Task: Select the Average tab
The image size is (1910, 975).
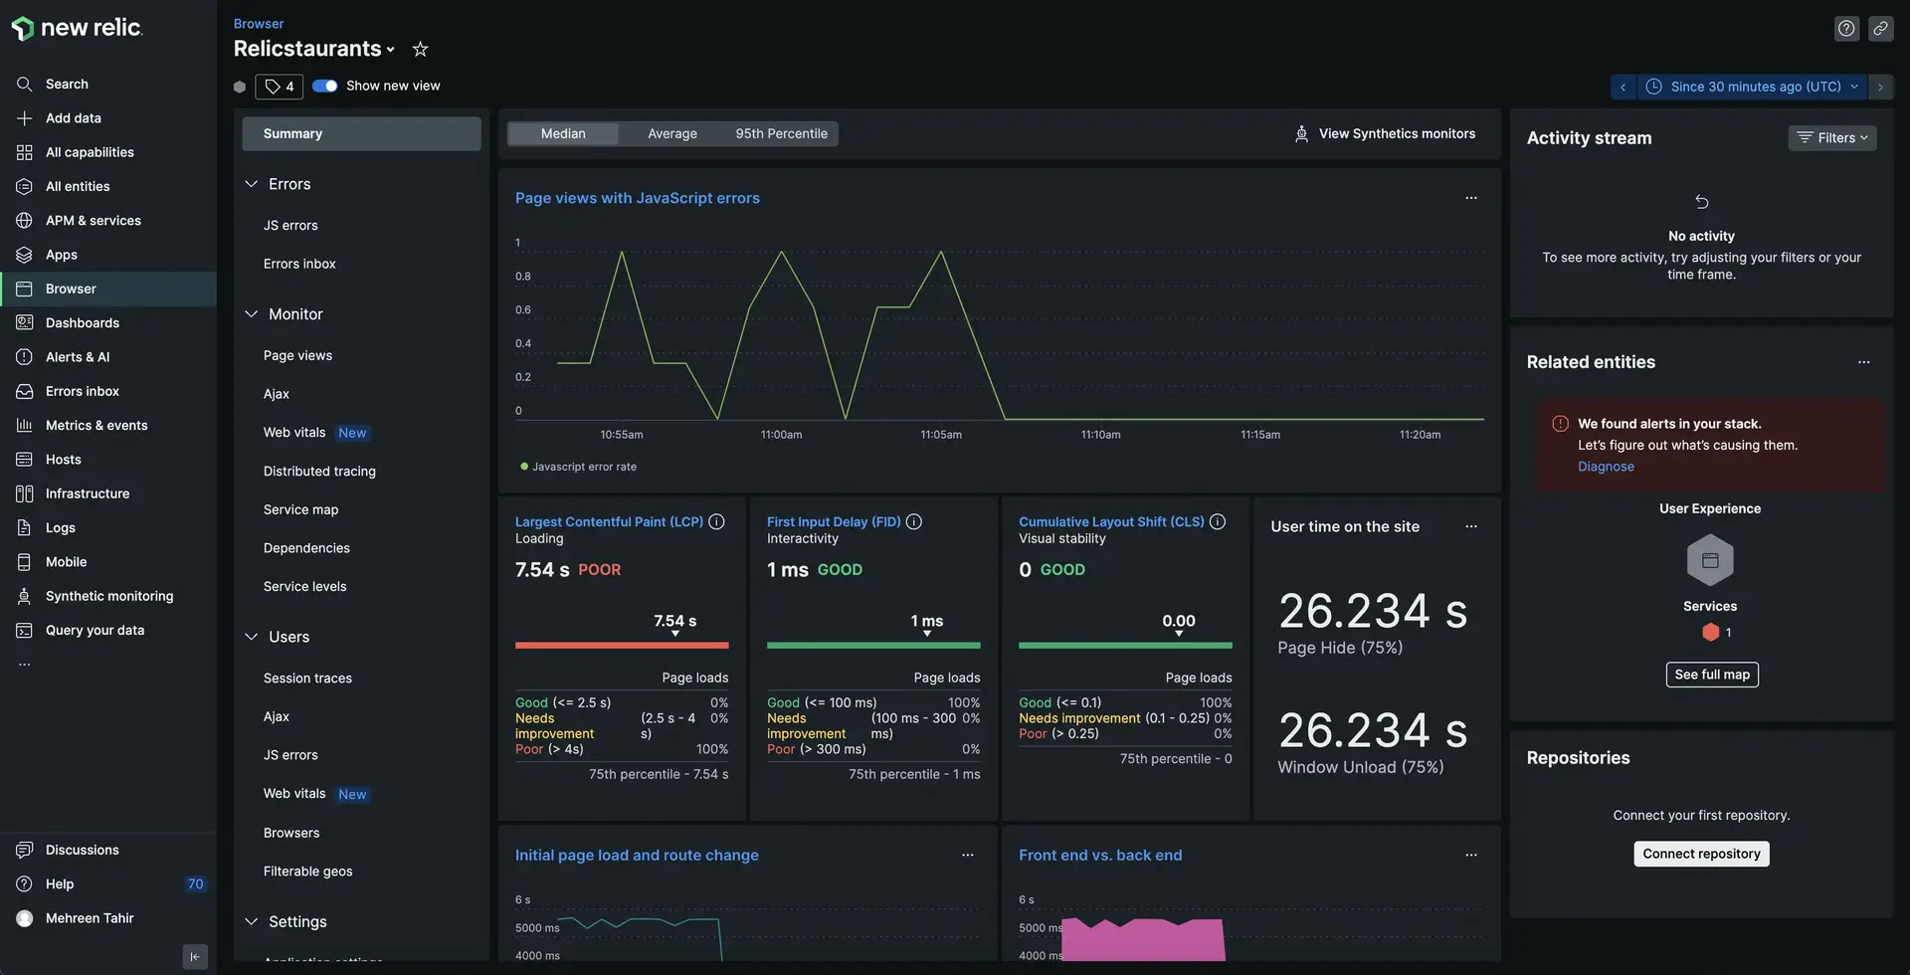Action: (x=672, y=134)
